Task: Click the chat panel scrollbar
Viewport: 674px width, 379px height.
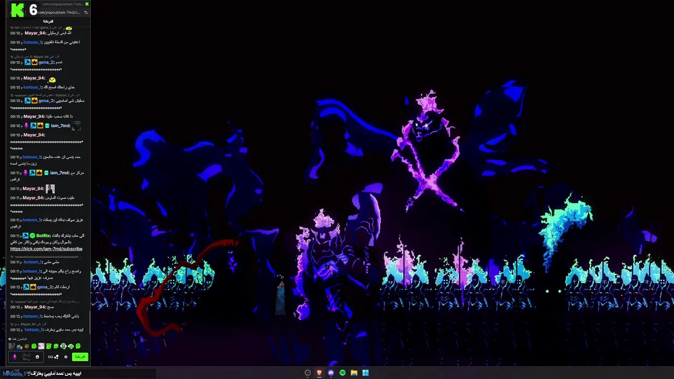Action: pyautogui.click(x=89, y=321)
